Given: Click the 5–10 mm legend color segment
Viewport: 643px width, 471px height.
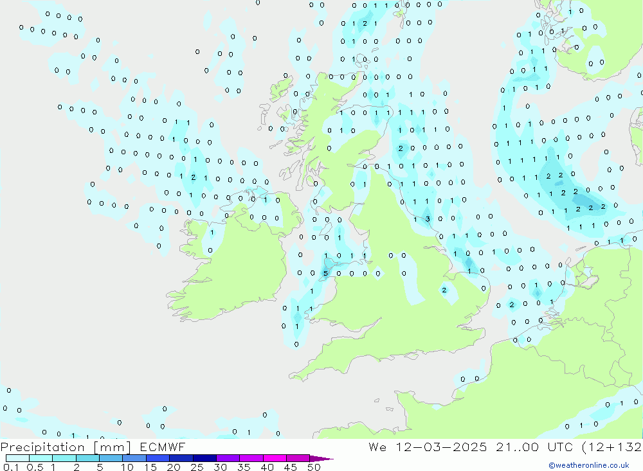Looking at the screenshot, I should [x=111, y=458].
